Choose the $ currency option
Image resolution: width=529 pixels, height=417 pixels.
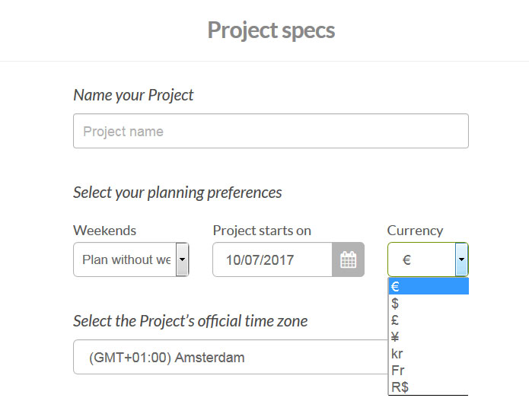(x=428, y=304)
